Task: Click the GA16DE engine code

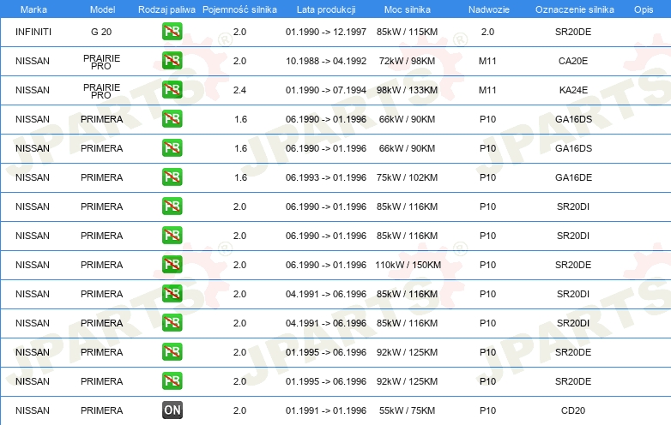Action: tap(573, 177)
